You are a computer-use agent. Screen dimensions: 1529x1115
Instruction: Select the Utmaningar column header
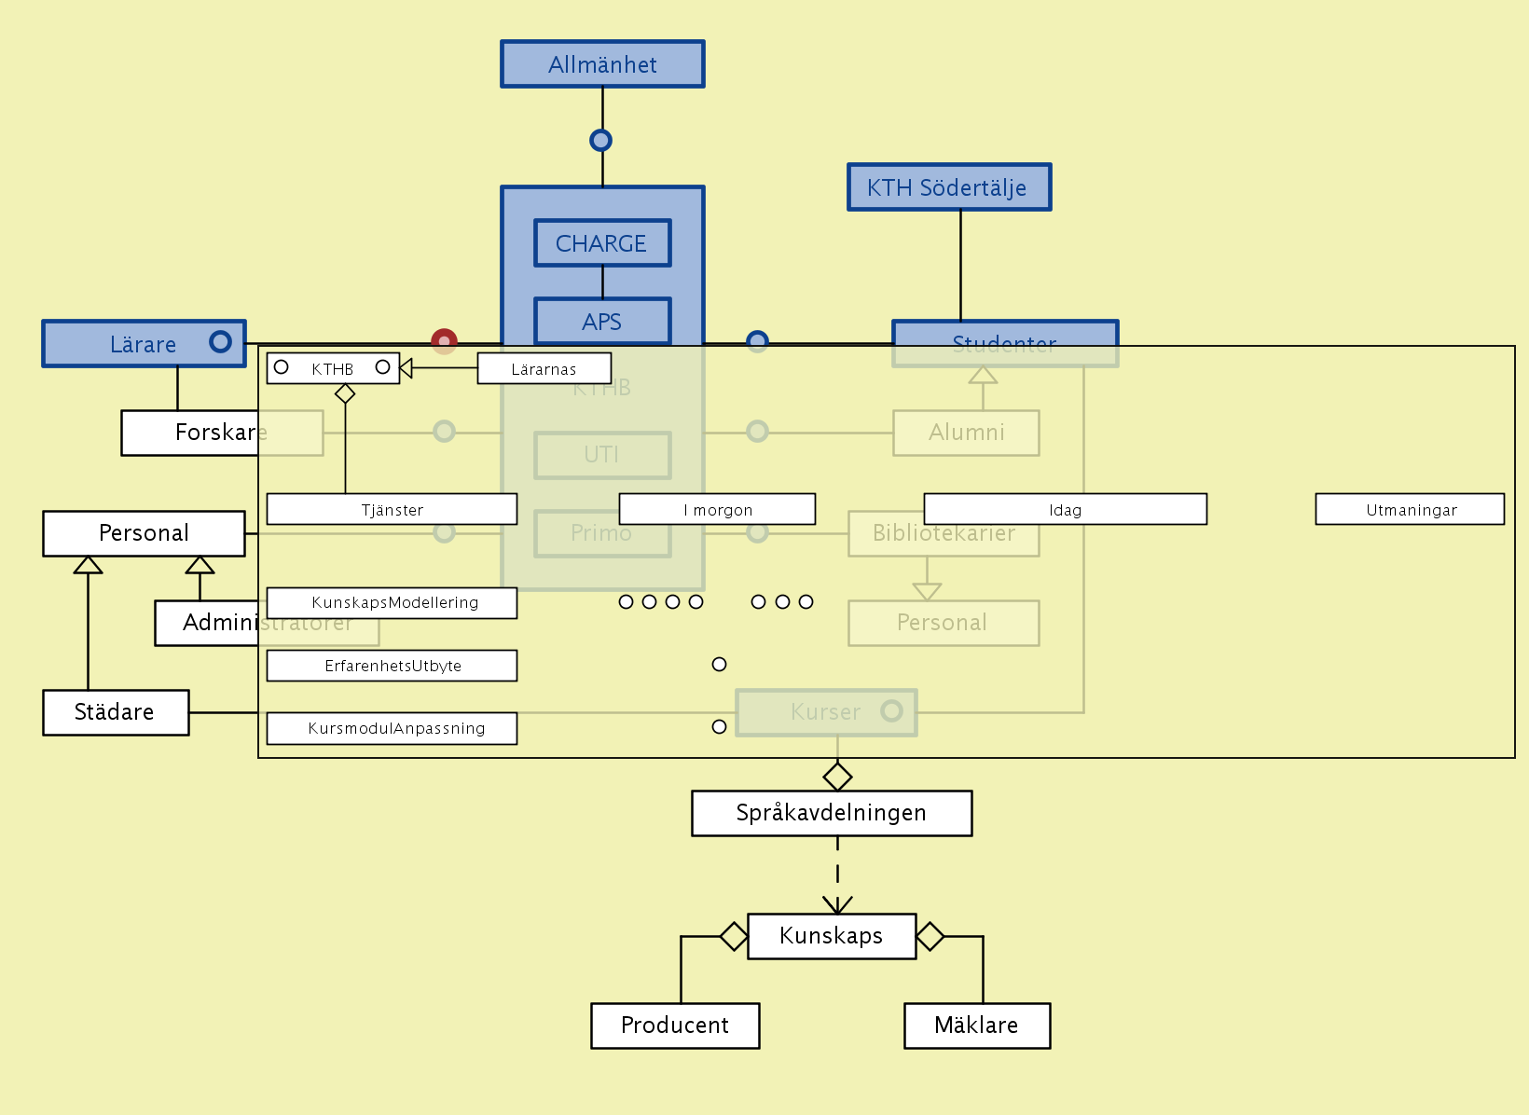[1410, 510]
